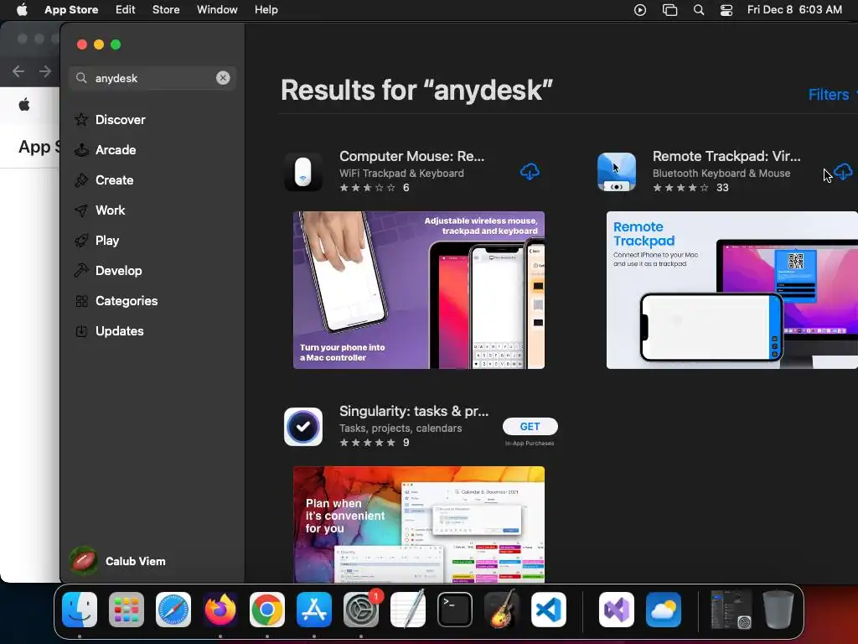Click the play circle menu bar icon

pyautogui.click(x=639, y=10)
